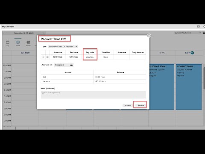Select the Saturday column header with badge
The width and height of the screenshot is (205, 154).
click(x=190, y=53)
